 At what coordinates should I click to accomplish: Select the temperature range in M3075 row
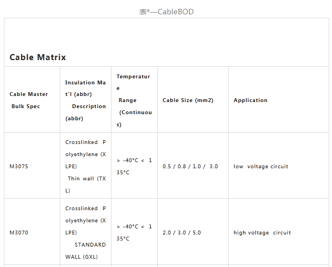tap(134, 166)
